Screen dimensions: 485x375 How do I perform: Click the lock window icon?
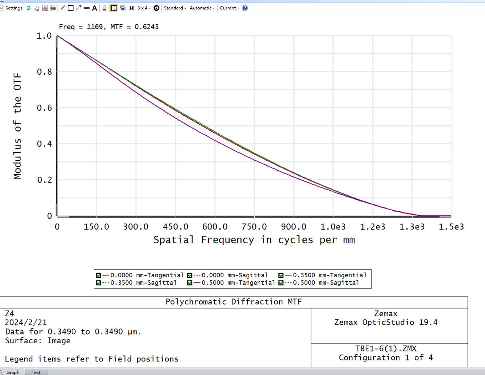104,8
